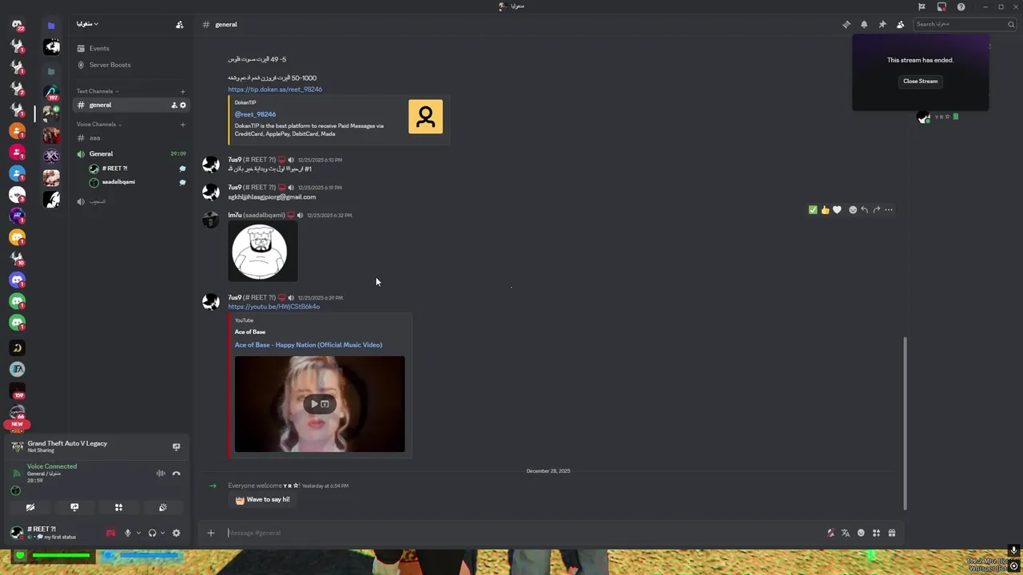Invite people icon on general channel

[x=173, y=105]
